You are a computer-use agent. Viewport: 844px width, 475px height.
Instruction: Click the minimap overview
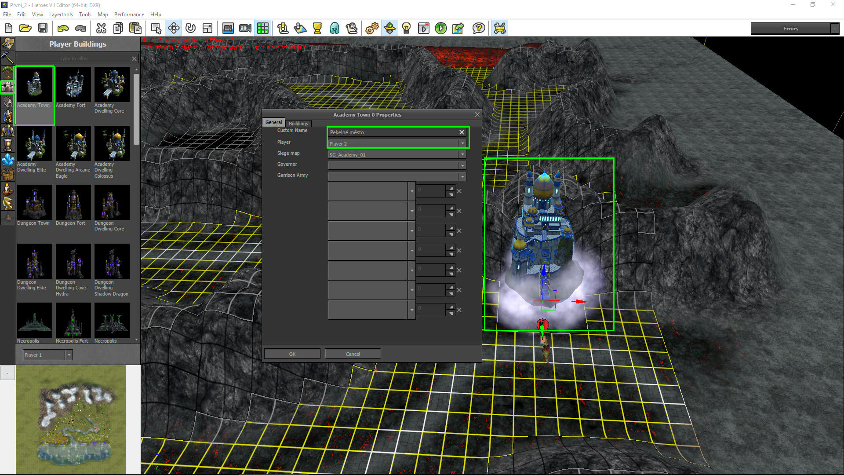(71, 420)
